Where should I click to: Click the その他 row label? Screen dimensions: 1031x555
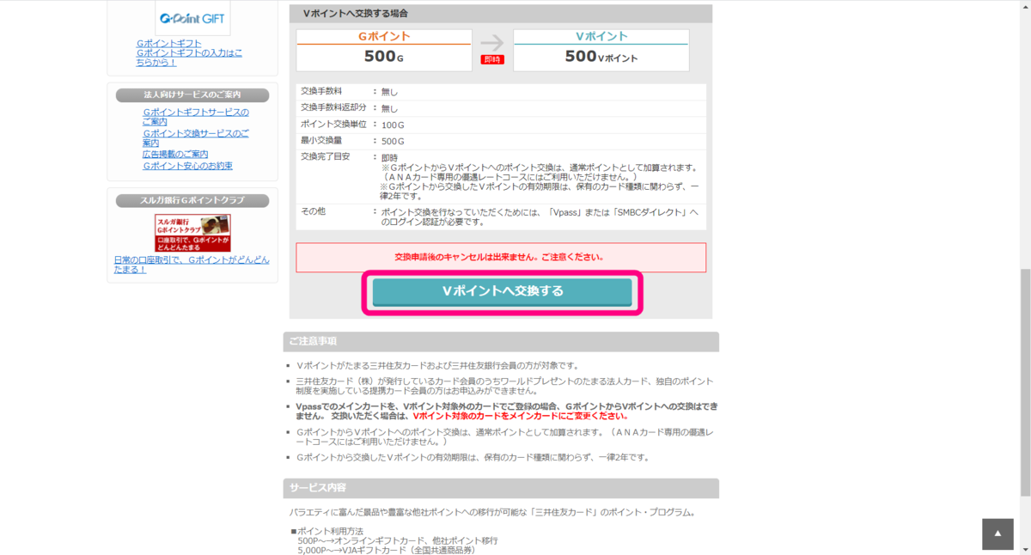pyautogui.click(x=314, y=210)
